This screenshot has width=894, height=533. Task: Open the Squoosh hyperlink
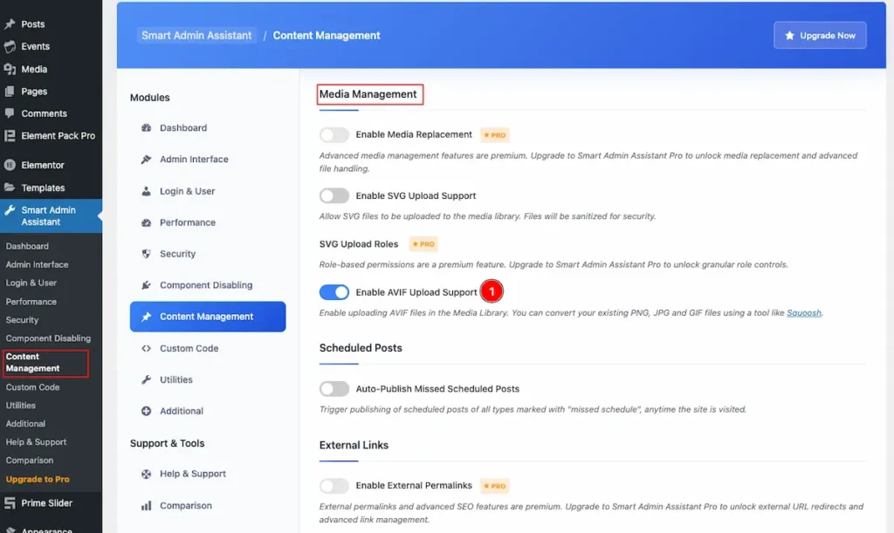click(x=804, y=312)
